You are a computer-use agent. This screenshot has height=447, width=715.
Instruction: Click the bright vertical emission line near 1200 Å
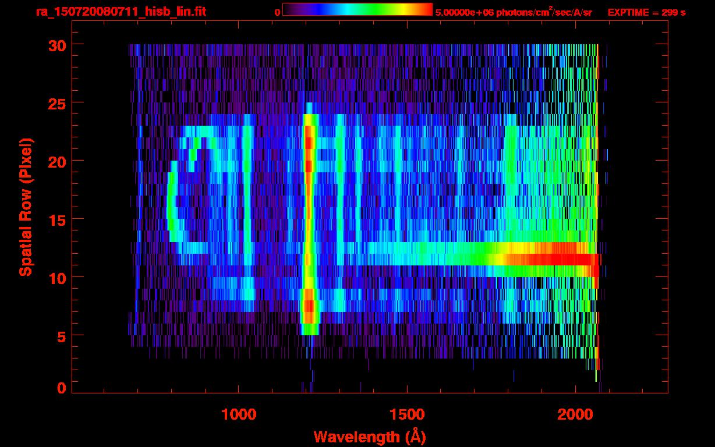pyautogui.click(x=309, y=221)
